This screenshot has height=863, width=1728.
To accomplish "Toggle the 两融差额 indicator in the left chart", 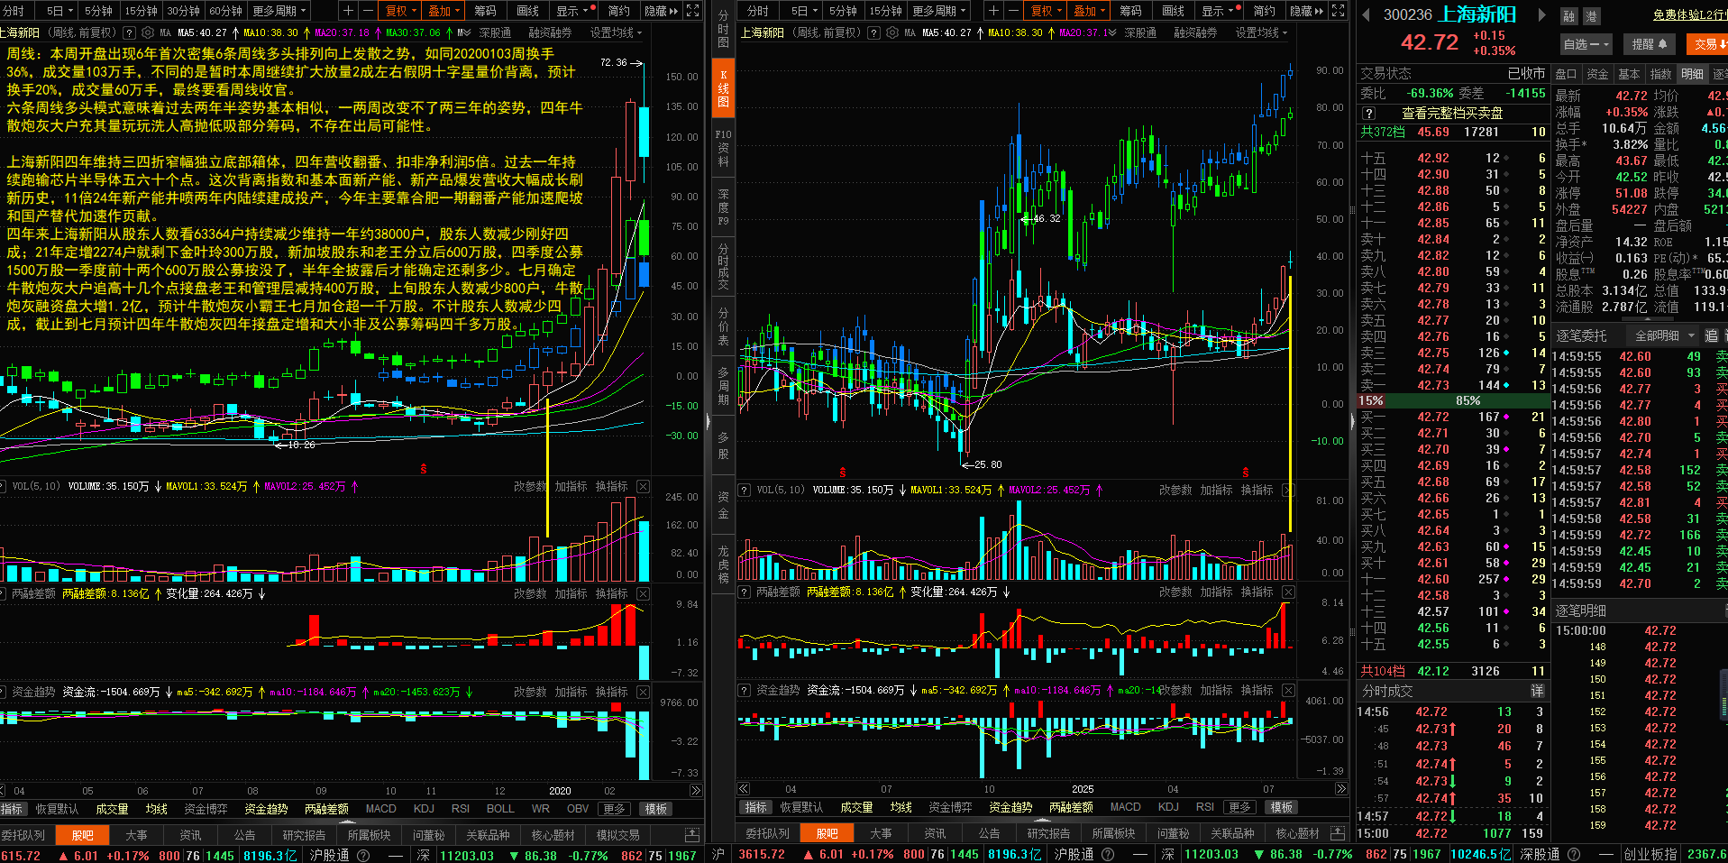I will coord(326,809).
